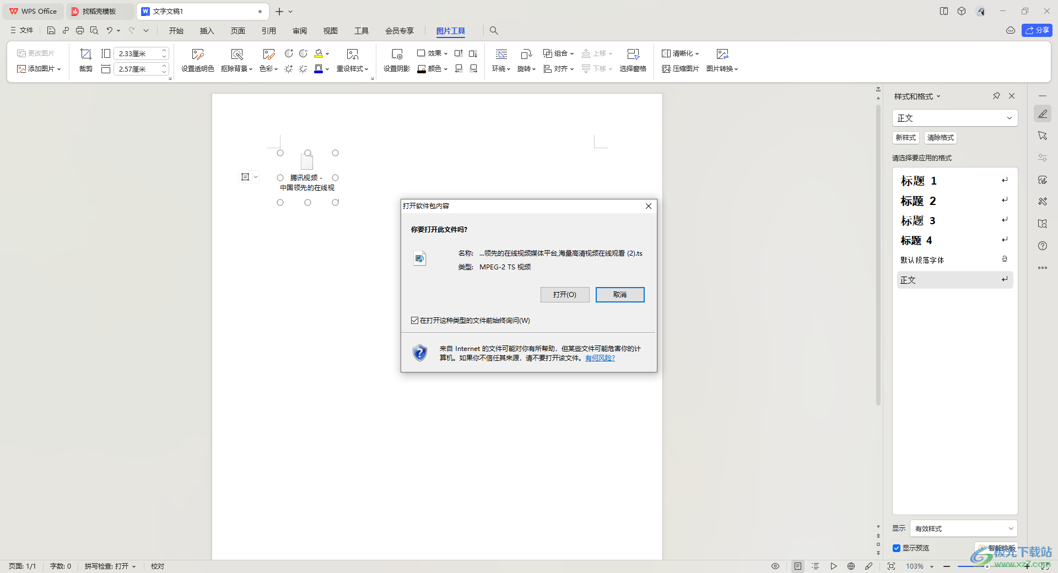Click the eye protection mode icon
1058x573 pixels.
[775, 566]
